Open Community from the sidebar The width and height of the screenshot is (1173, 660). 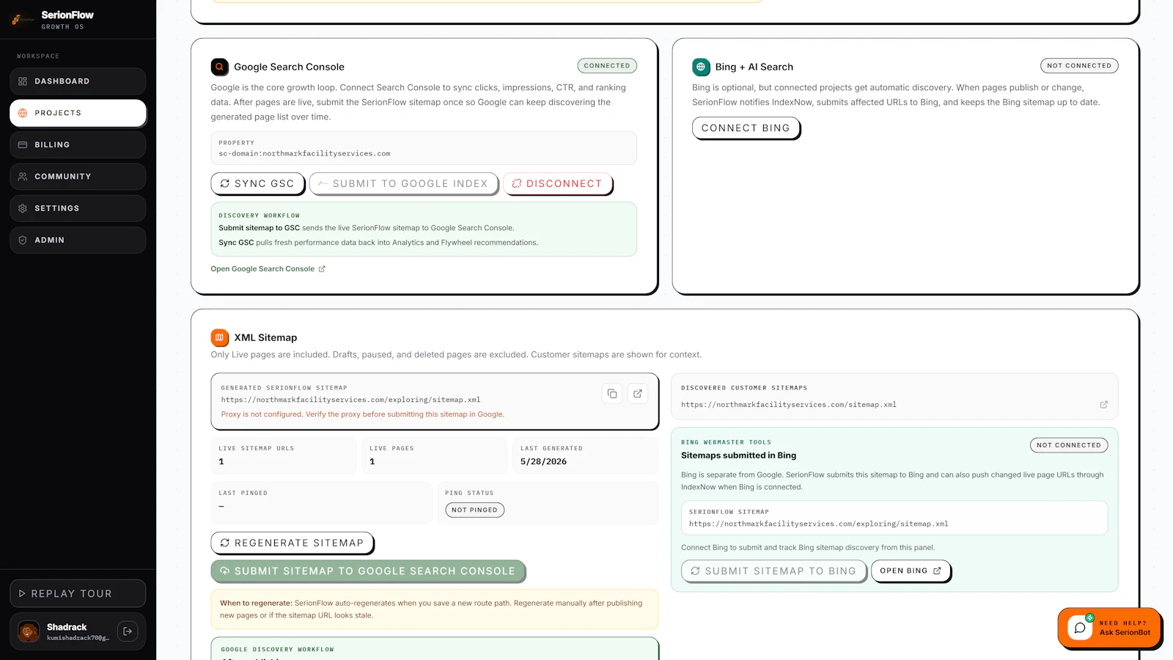(78, 177)
